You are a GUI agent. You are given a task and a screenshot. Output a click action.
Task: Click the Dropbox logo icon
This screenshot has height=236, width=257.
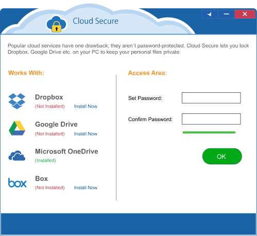[17, 101]
